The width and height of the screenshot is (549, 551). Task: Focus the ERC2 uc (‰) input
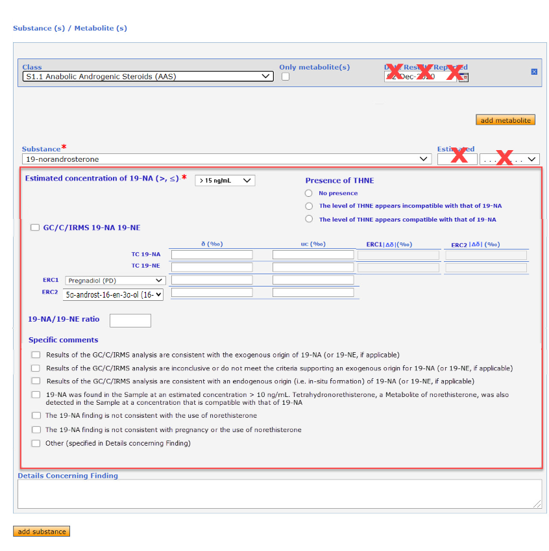click(313, 292)
